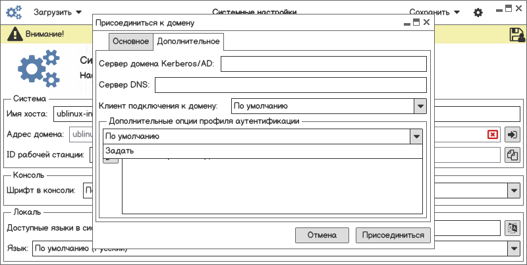Image resolution: width=527 pixels, height=265 pixels.
Task: Click the red clear icon in domain field
Action: point(492,134)
